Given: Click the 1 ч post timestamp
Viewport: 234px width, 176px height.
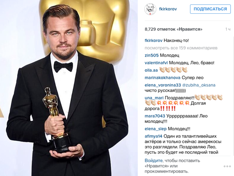Looking at the screenshot, I should (228, 29).
